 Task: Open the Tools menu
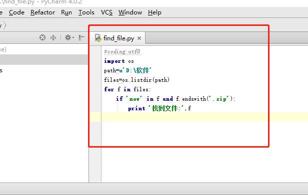(x=86, y=12)
